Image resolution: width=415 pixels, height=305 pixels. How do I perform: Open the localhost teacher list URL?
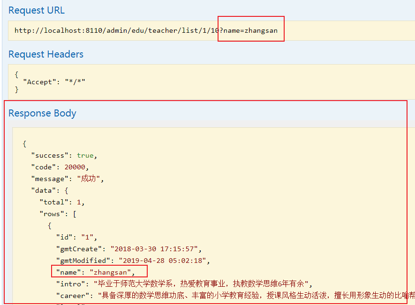[113, 30]
